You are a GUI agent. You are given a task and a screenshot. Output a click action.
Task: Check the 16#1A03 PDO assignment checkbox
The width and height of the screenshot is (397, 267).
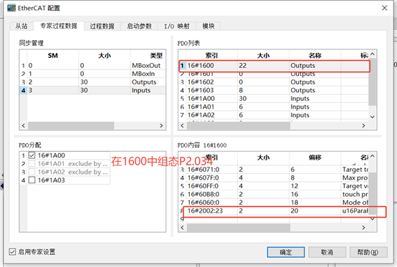click(x=32, y=180)
